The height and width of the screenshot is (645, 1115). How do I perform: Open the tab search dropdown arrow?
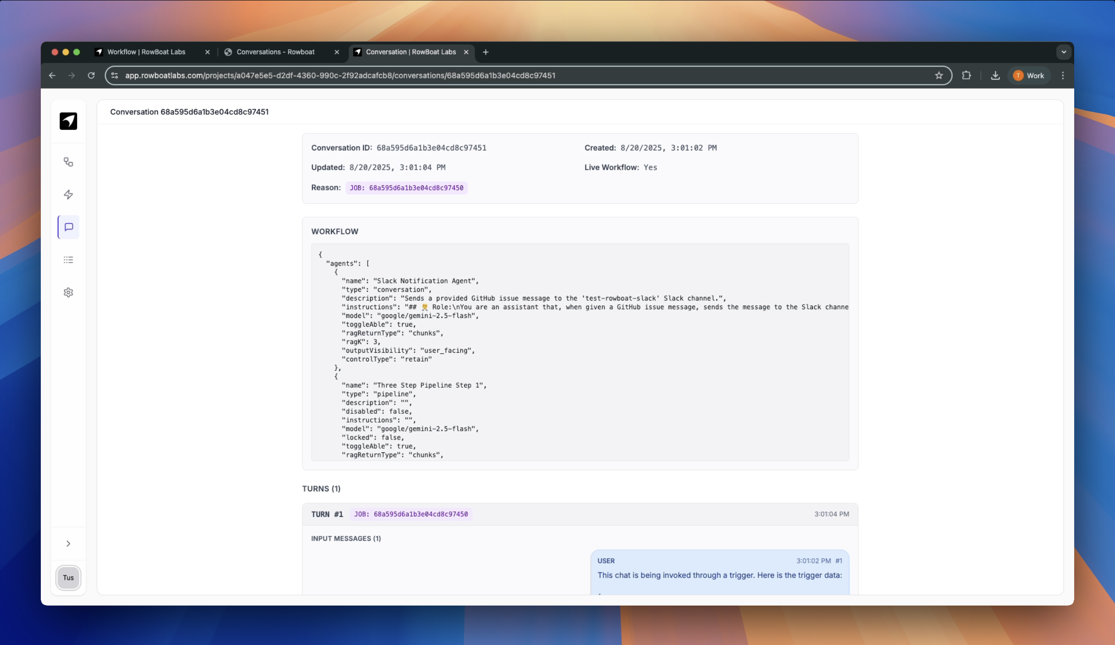[1064, 52]
